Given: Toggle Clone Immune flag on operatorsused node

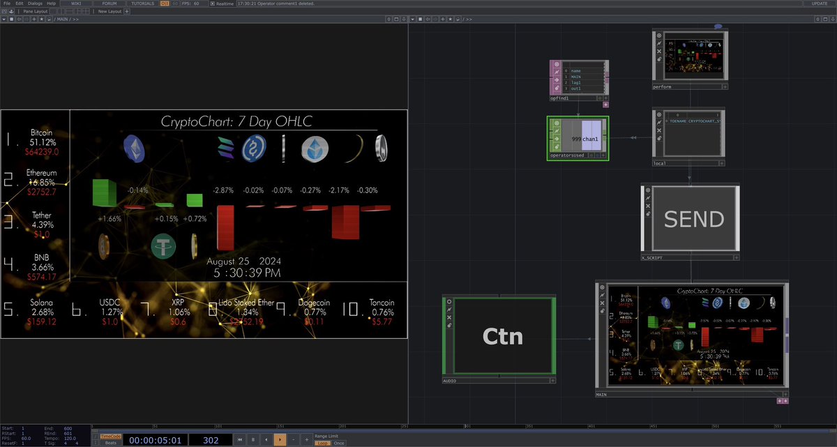Looking at the screenshot, I should (x=557, y=130).
